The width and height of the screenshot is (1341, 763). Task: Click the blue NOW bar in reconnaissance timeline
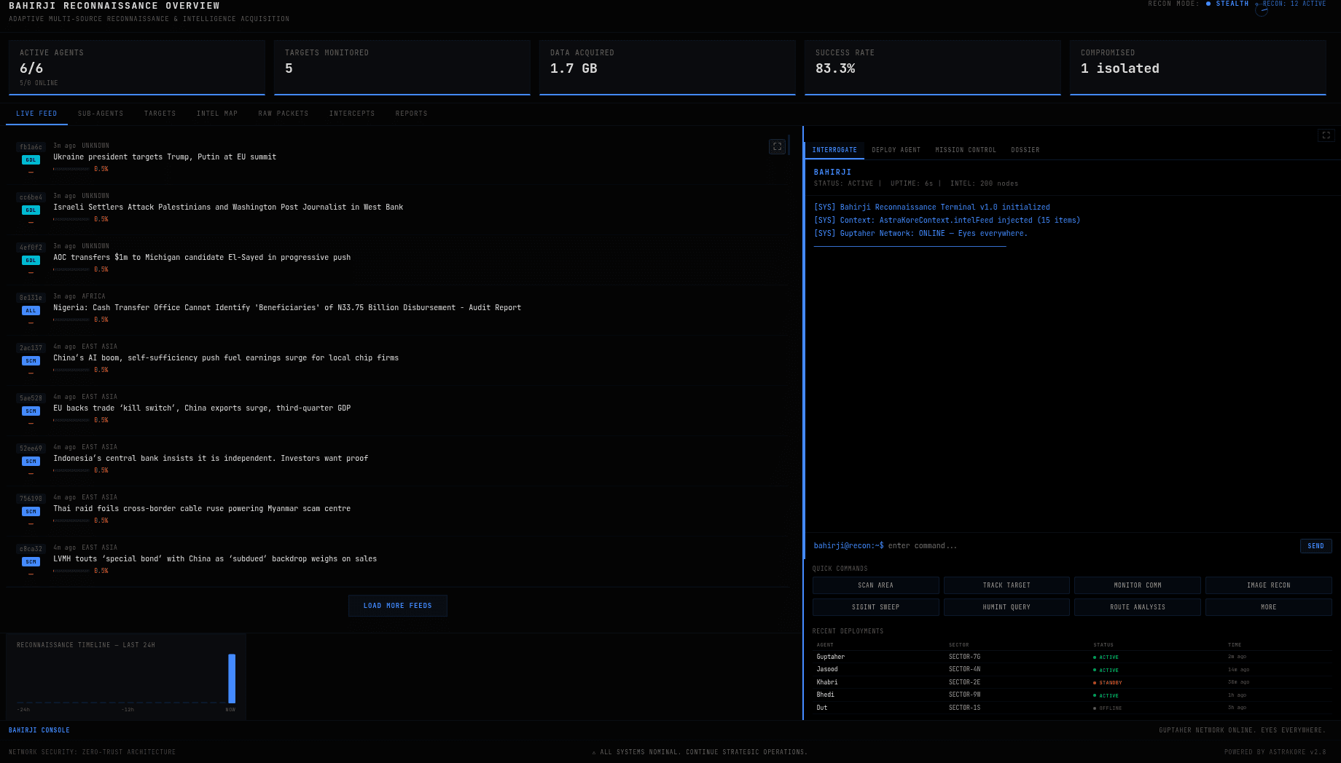tap(232, 679)
